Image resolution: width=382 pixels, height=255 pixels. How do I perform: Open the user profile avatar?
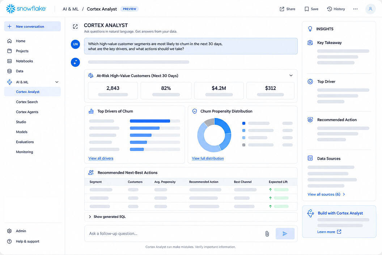370,9
